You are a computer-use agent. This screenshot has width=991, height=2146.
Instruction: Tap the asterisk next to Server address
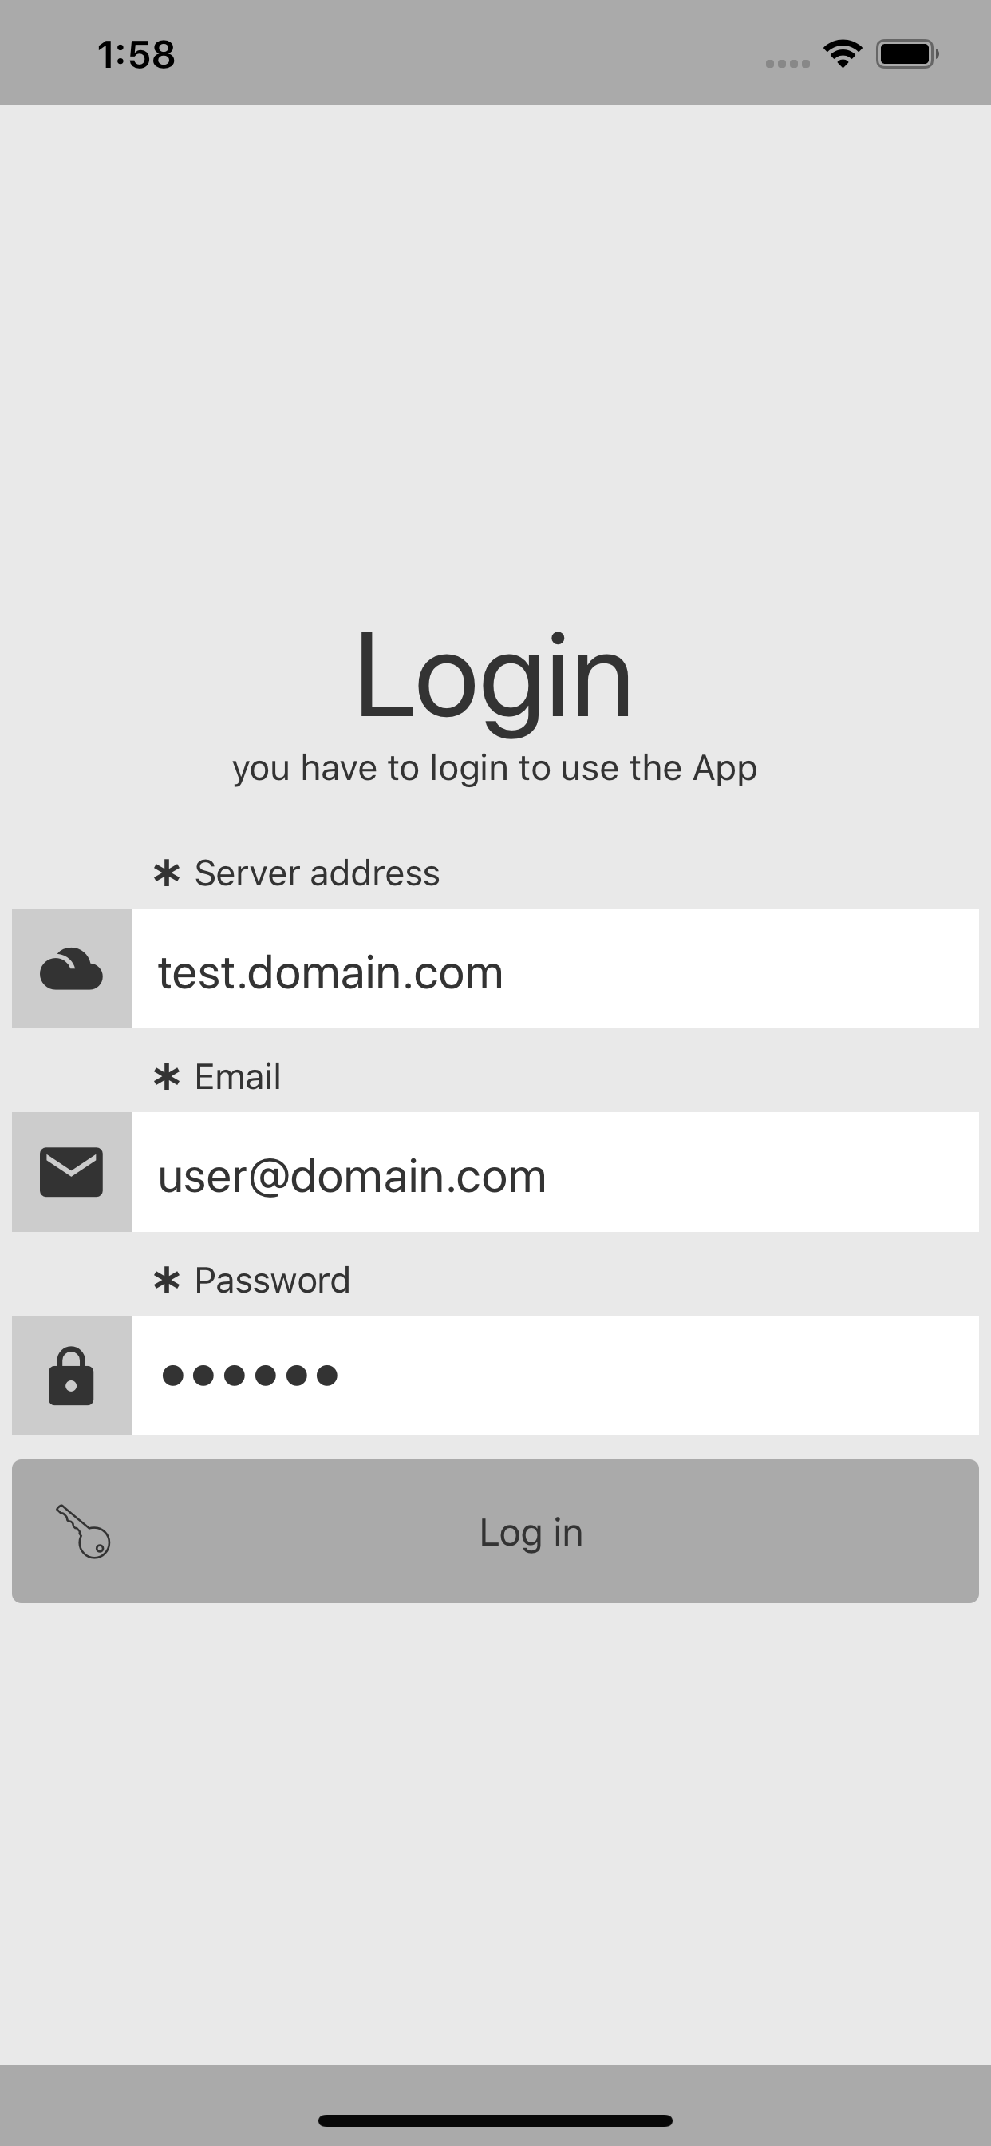167,873
